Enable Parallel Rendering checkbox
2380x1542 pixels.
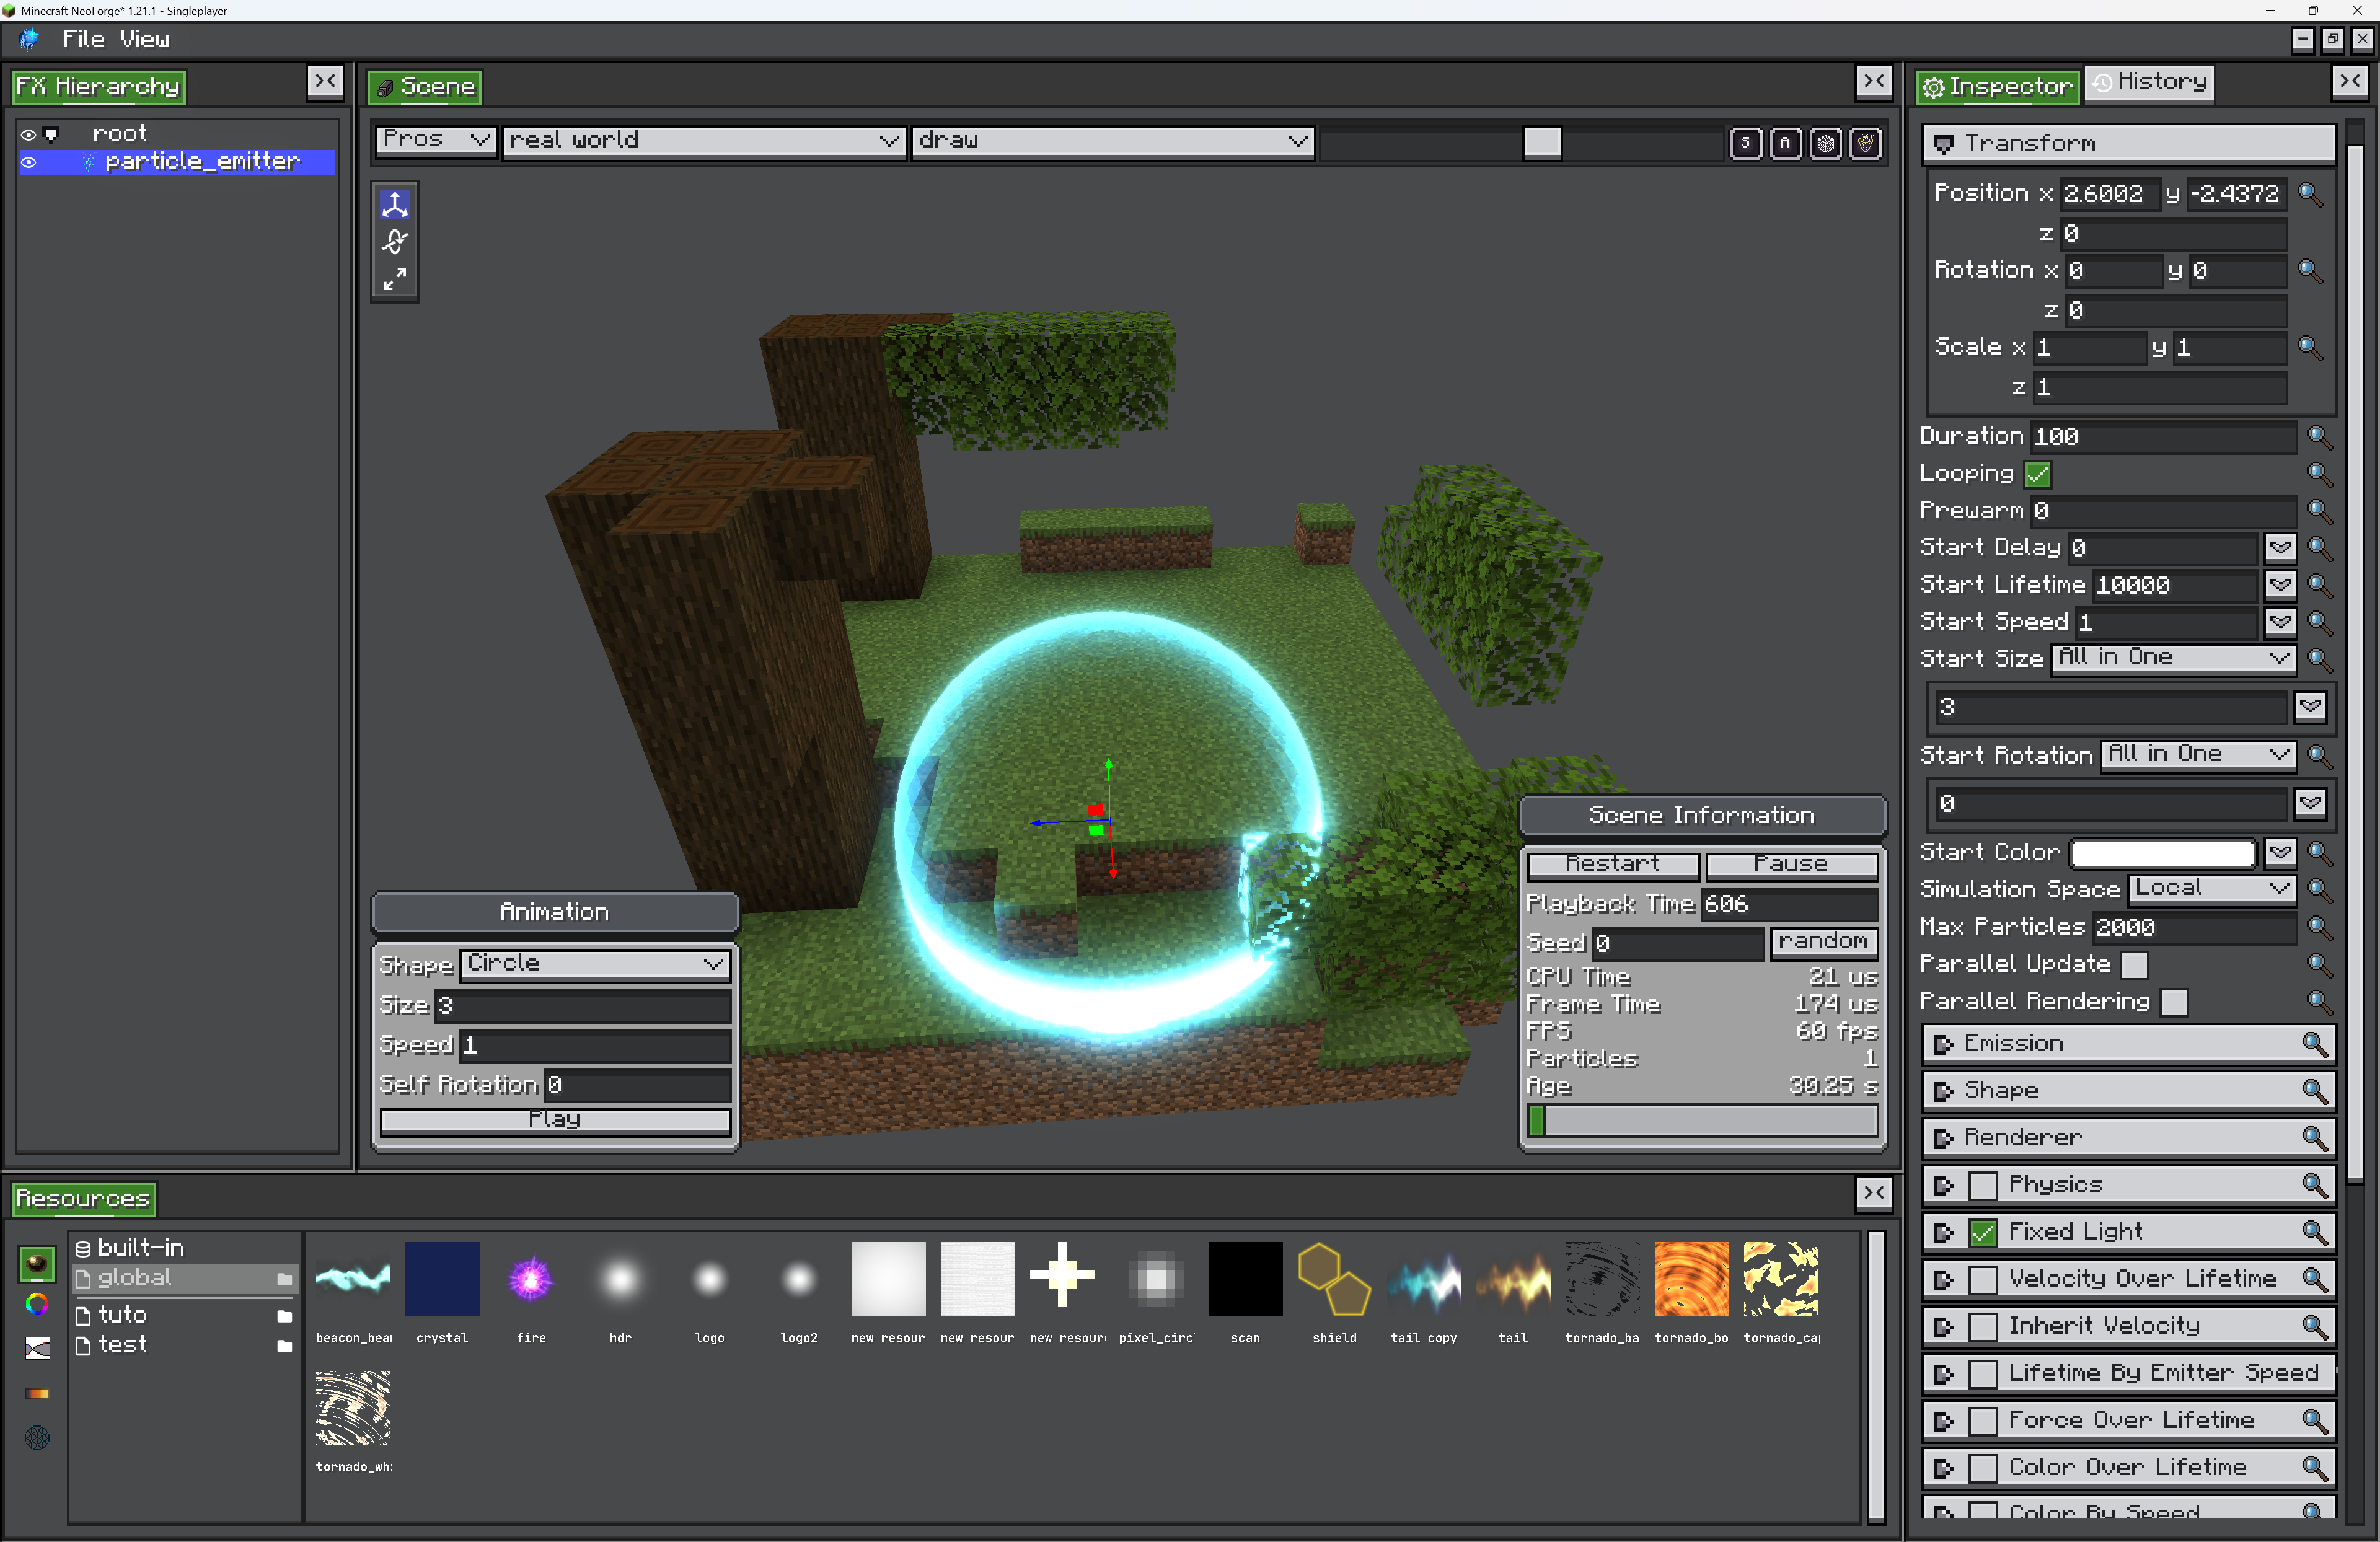(x=2173, y=1002)
